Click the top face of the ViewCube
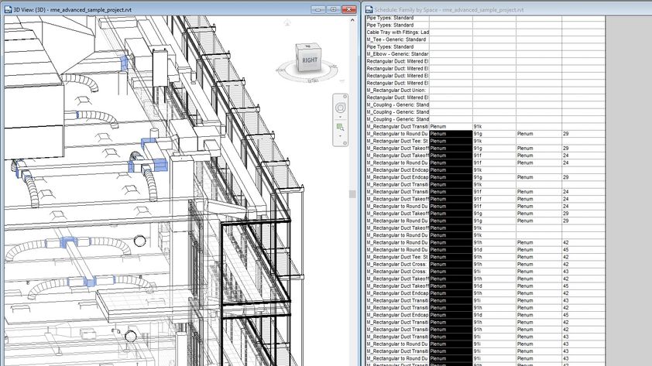 308,46
